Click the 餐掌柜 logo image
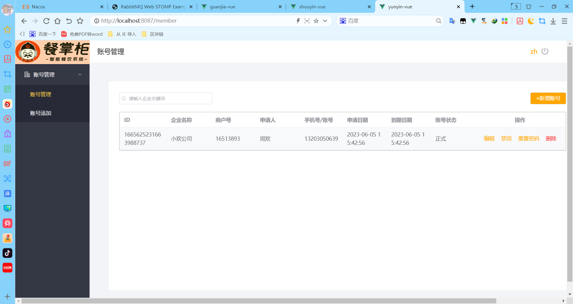 pyautogui.click(x=53, y=52)
